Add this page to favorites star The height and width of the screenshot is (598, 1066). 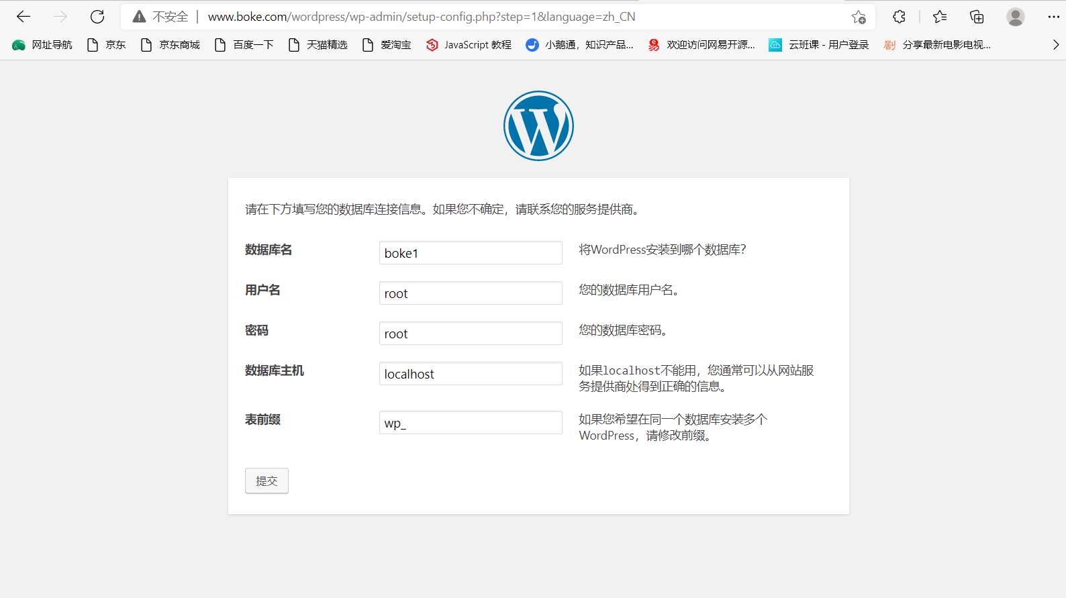pyautogui.click(x=859, y=17)
